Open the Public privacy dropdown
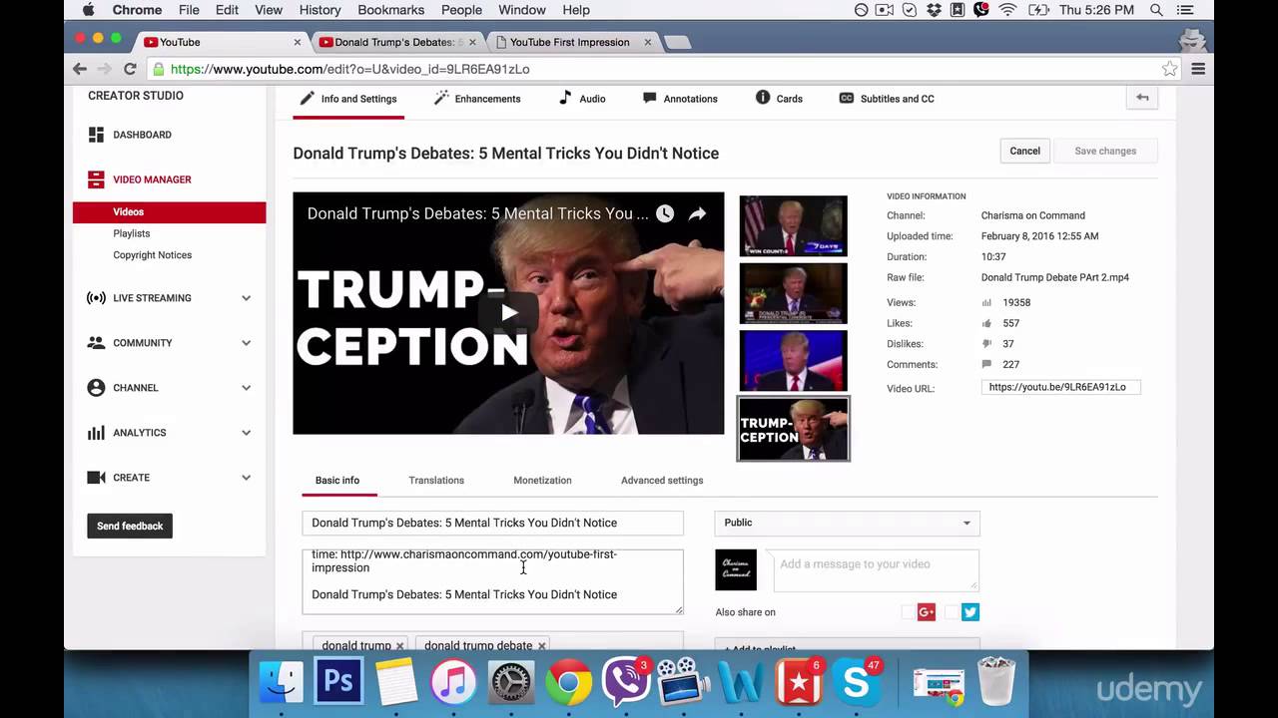 (x=847, y=523)
